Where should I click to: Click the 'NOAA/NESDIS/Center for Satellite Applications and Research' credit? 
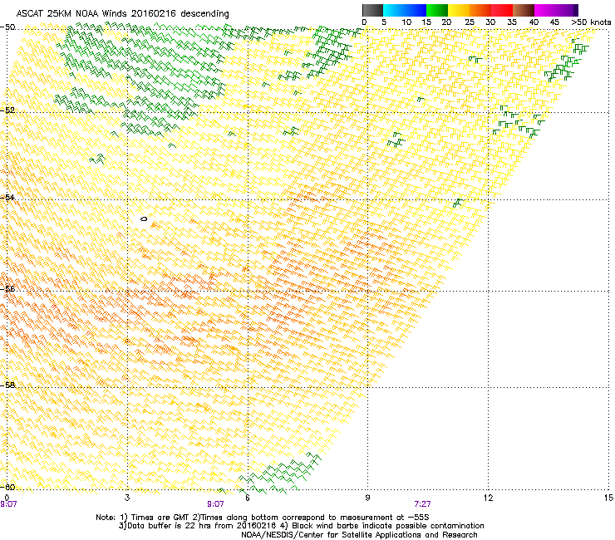coord(359,535)
